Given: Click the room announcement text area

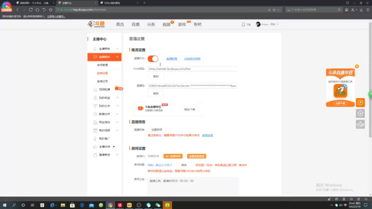Looking at the screenshot, I should tap(193, 186).
